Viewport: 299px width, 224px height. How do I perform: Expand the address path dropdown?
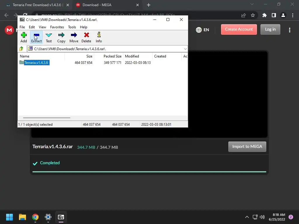click(x=185, y=49)
